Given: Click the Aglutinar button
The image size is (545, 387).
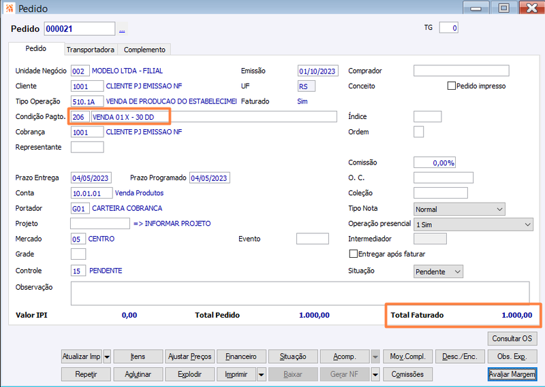Looking at the screenshot, I should click(138, 375).
